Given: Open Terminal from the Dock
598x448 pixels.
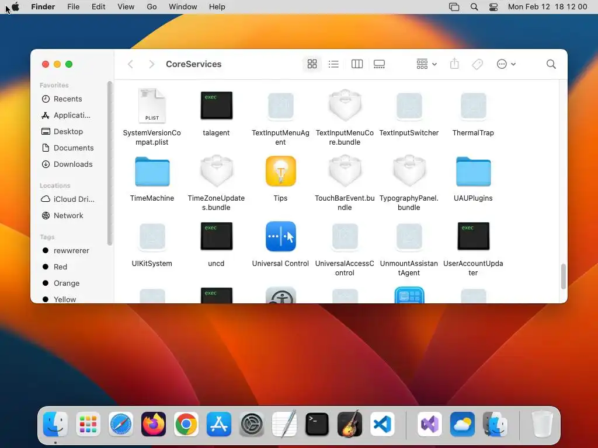Looking at the screenshot, I should pyautogui.click(x=317, y=424).
